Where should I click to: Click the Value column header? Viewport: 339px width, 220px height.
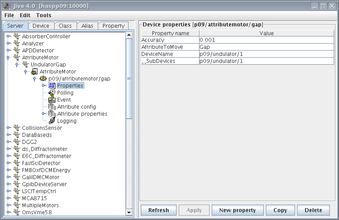266,33
